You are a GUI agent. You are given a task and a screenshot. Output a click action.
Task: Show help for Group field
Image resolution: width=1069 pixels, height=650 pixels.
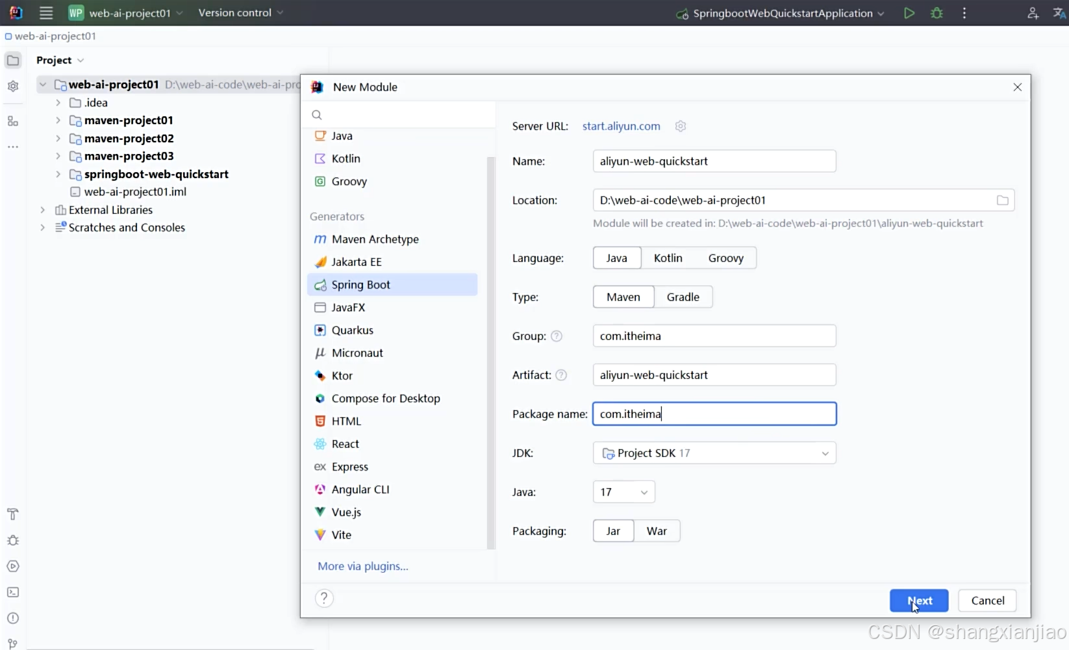557,336
